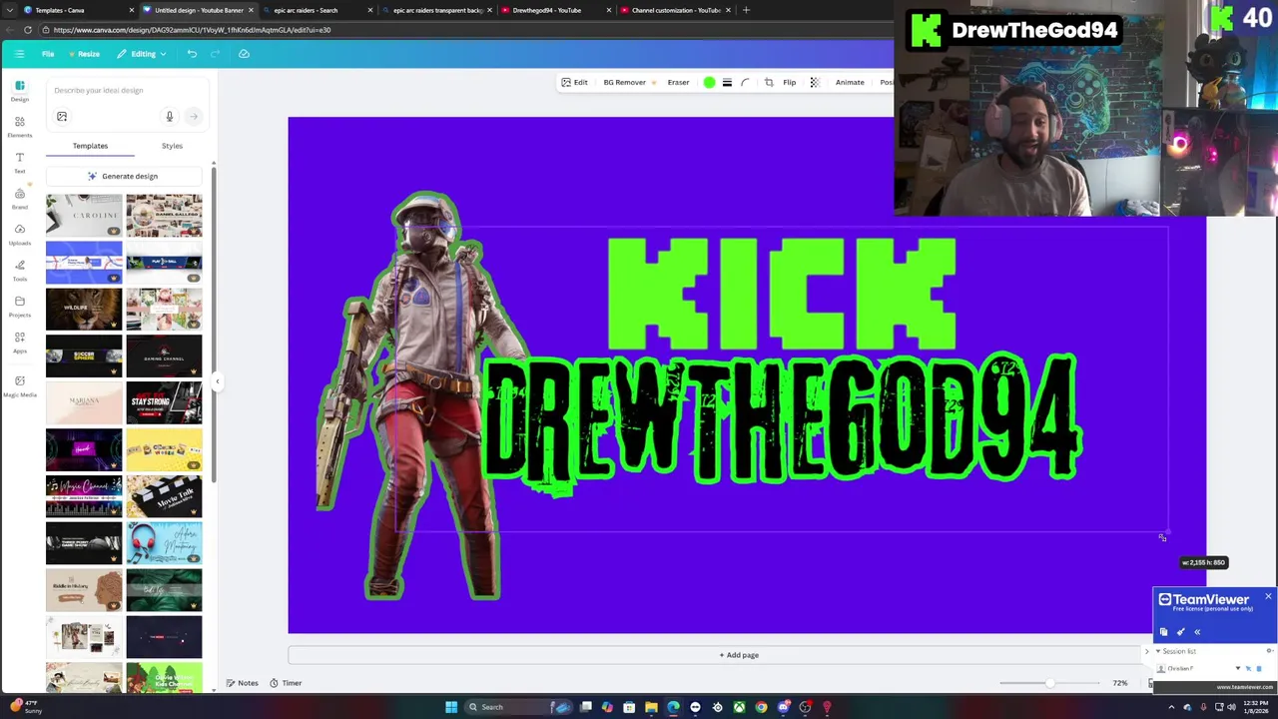
Task: Reload the page in the browser
Action: coord(27,30)
